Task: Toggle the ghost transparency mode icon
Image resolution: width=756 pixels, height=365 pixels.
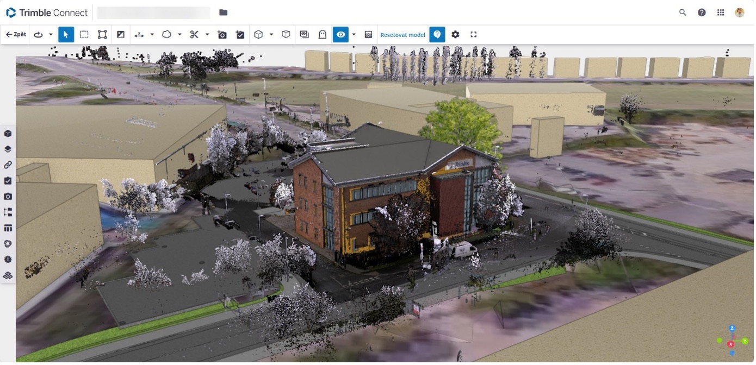Action: click(x=323, y=35)
